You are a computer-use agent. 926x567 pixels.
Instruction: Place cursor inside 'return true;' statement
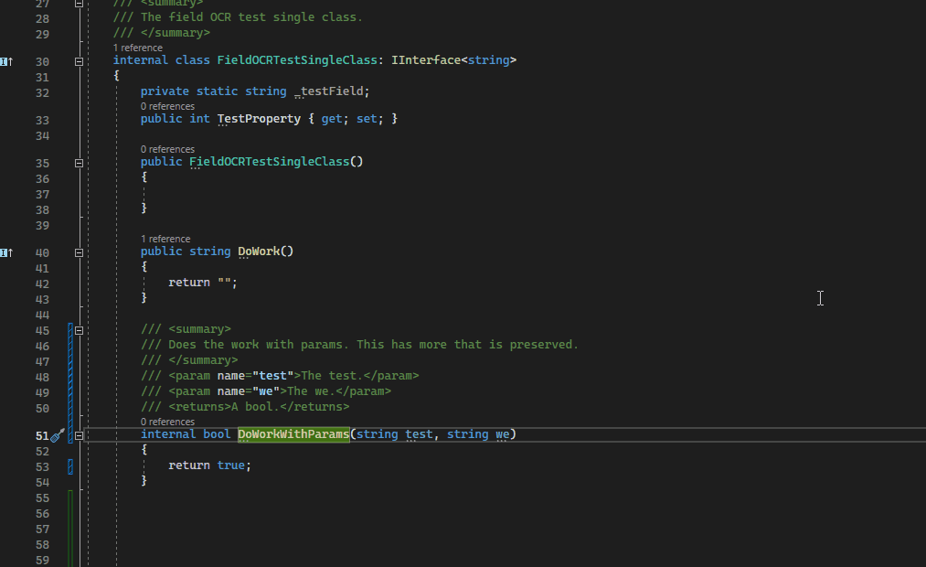[210, 465]
